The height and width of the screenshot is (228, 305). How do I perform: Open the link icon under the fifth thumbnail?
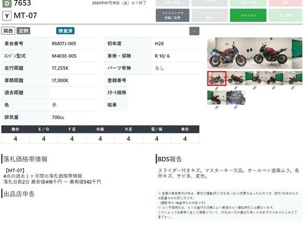click(x=293, y=88)
